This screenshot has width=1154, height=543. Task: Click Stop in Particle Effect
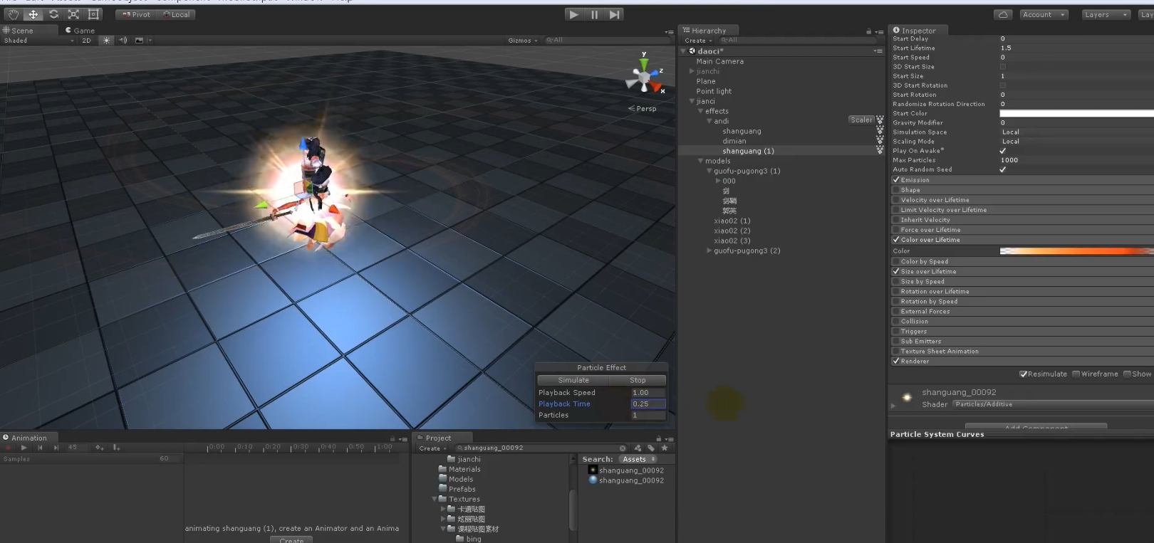[x=638, y=380]
